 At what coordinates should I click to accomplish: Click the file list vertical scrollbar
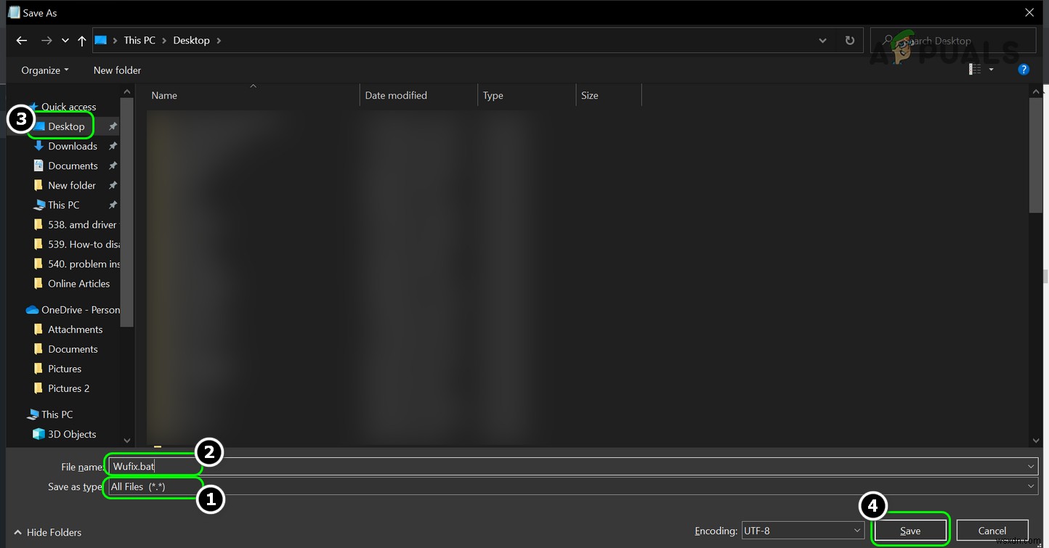[x=1036, y=155]
